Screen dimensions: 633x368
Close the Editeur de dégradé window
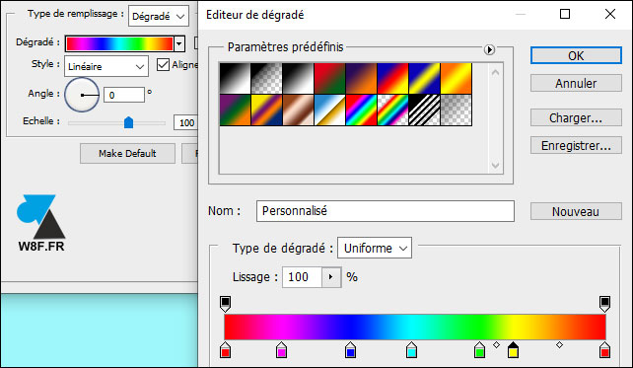(x=610, y=14)
